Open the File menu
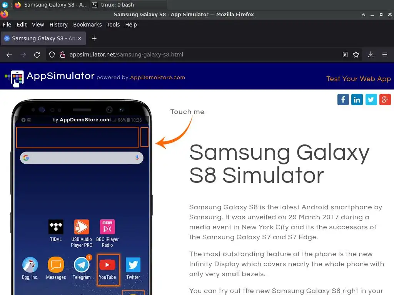 pyautogui.click(x=7, y=25)
